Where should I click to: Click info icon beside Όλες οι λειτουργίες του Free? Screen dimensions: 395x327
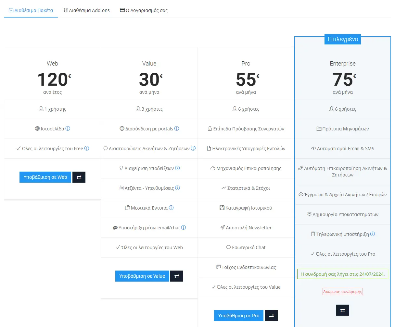87,148
